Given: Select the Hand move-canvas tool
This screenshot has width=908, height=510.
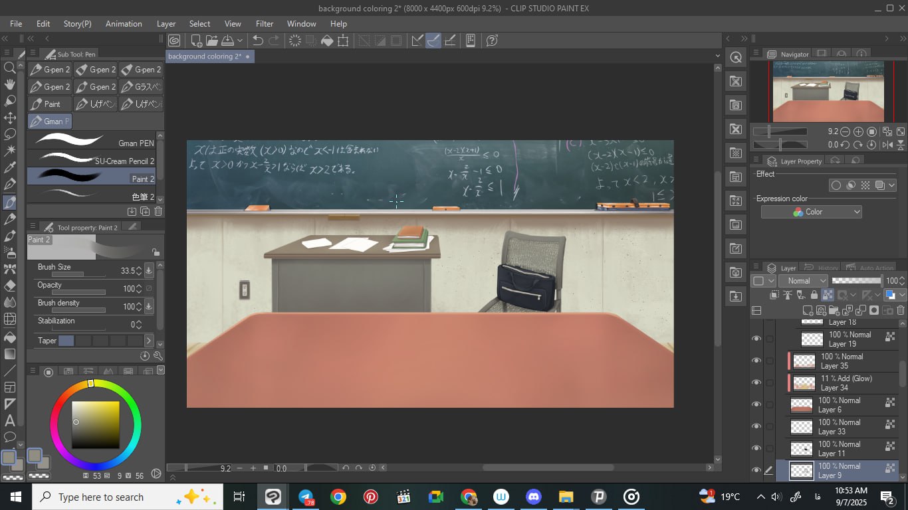Looking at the screenshot, I should (10, 84).
